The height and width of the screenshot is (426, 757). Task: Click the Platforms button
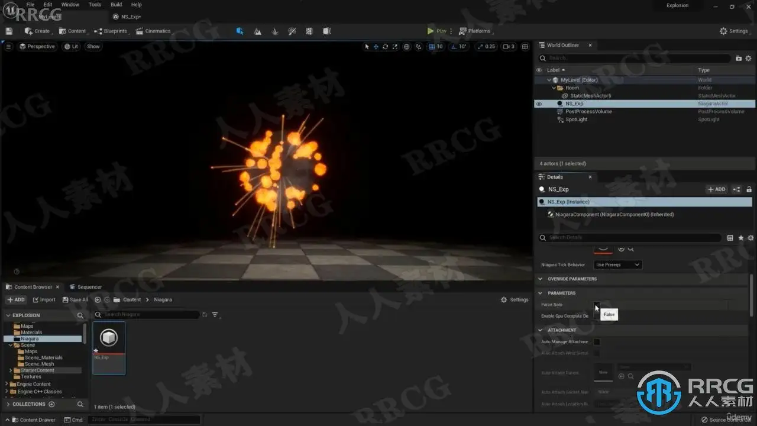475,31
